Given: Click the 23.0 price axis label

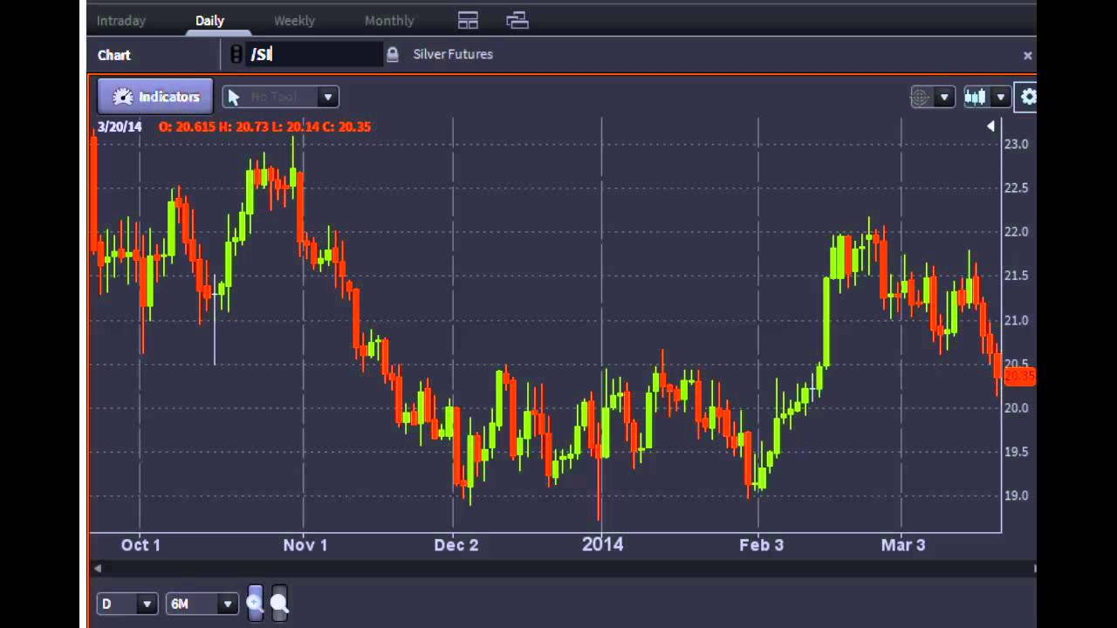Looking at the screenshot, I should pyautogui.click(x=1017, y=144).
